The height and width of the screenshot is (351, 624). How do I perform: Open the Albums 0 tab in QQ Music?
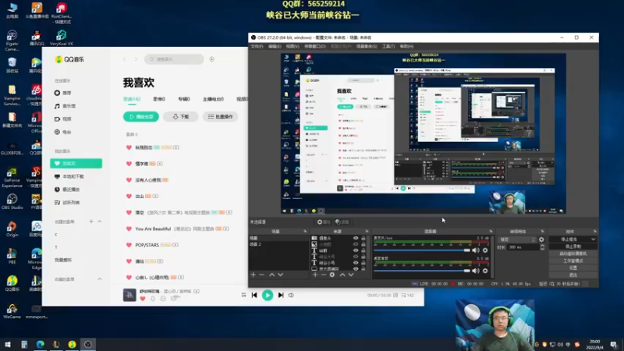[184, 99]
